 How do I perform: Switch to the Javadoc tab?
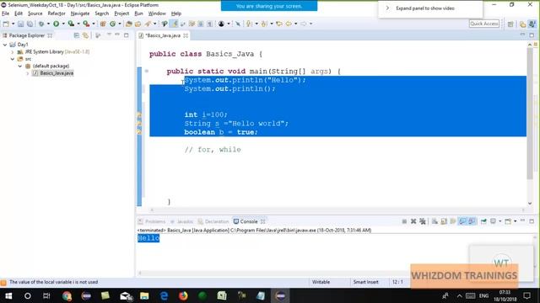[182, 221]
